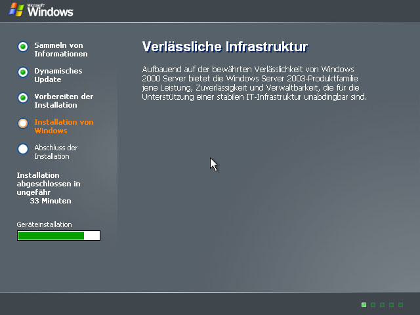Viewport: 420px width, 315px height.
Task: Click the 33 Minuten time estimate
Action: pyautogui.click(x=51, y=201)
